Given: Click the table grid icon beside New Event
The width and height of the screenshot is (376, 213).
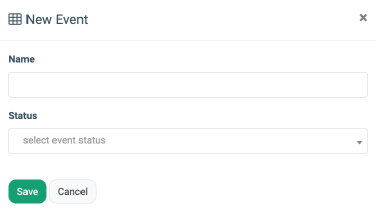Looking at the screenshot, I should (x=15, y=20).
